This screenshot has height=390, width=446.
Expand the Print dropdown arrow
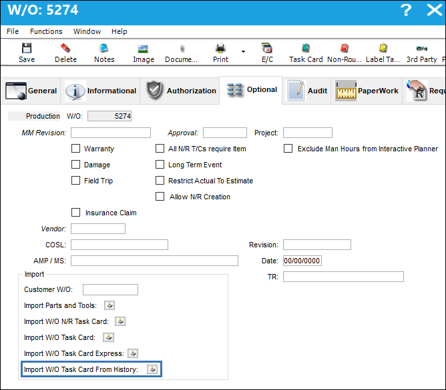click(243, 51)
